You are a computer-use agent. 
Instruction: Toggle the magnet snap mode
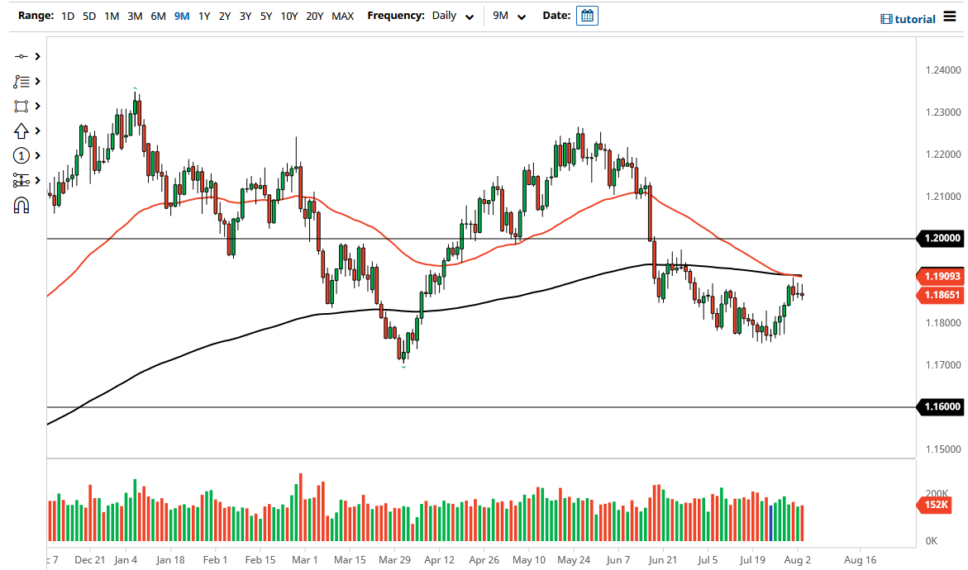pos(21,205)
